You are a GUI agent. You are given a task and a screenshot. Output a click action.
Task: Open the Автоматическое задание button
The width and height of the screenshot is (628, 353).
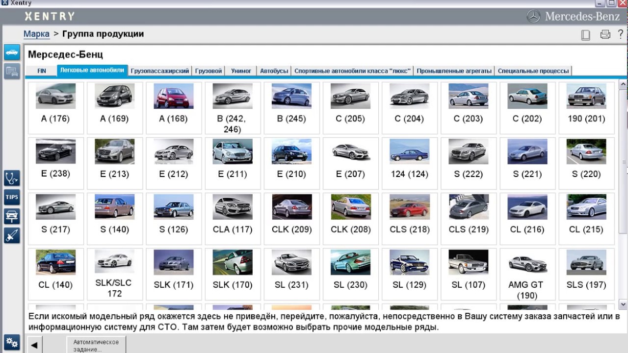tap(96, 345)
